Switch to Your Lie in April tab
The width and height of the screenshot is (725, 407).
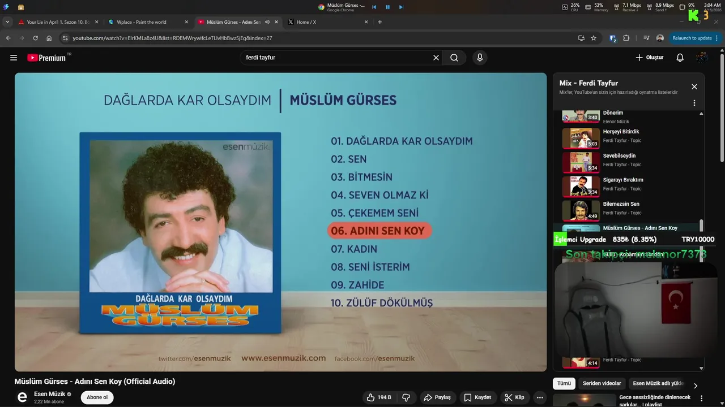point(58,22)
